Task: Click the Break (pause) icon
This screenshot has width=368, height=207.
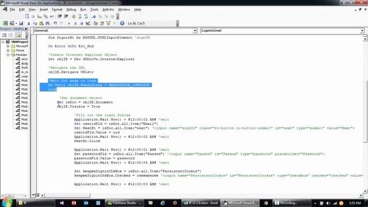Action: coord(75,23)
